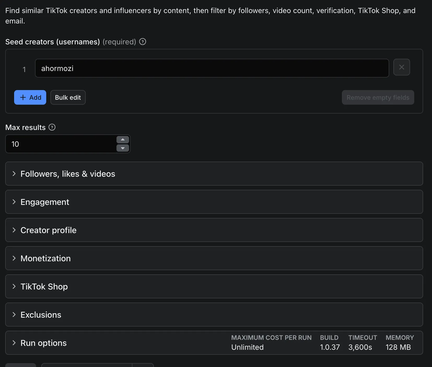Open the help icon beside Seed creators
Viewport: 432px width, 367px height.
pyautogui.click(x=143, y=42)
